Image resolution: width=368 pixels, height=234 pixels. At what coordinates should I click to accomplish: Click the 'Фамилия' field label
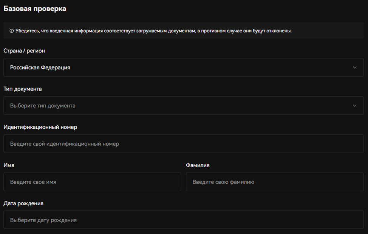tap(198, 165)
